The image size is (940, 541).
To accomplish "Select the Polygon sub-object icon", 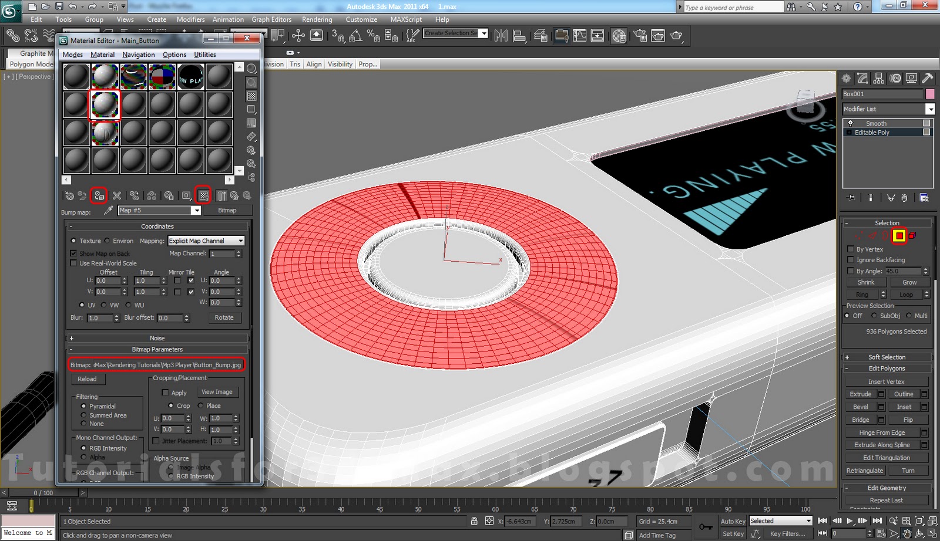I will [899, 236].
